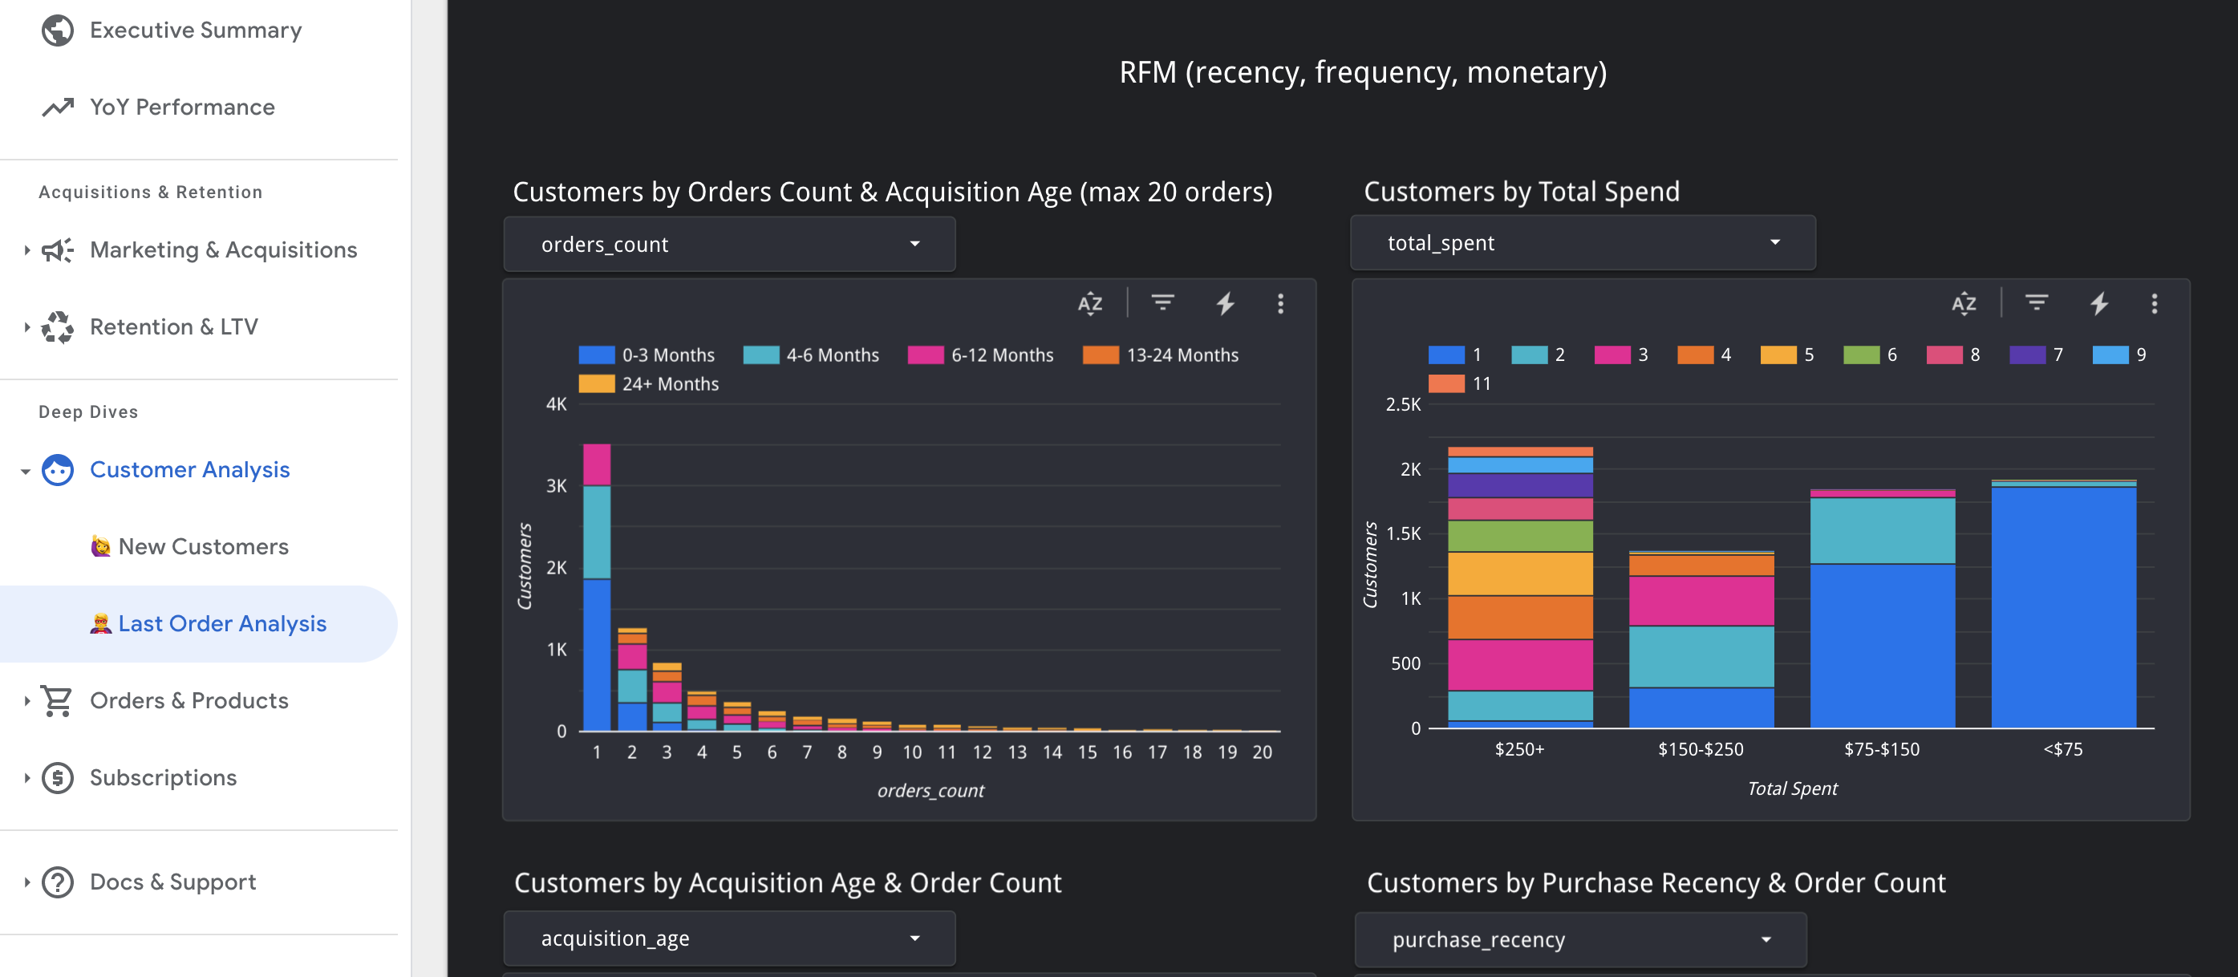Click the Docs & Support help icon

pyautogui.click(x=57, y=882)
